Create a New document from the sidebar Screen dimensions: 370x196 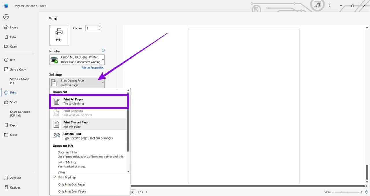tap(10, 37)
